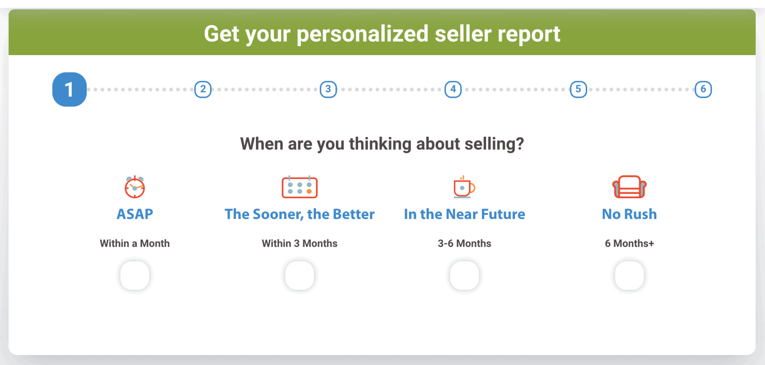Click the 'Within a Month' label
The image size is (765, 365).
(135, 243)
